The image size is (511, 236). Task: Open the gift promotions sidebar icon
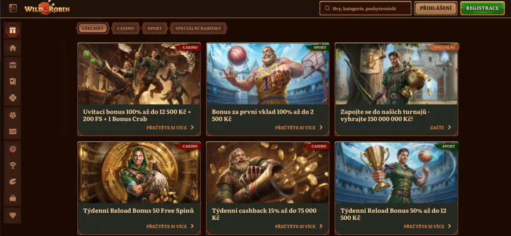click(x=13, y=30)
